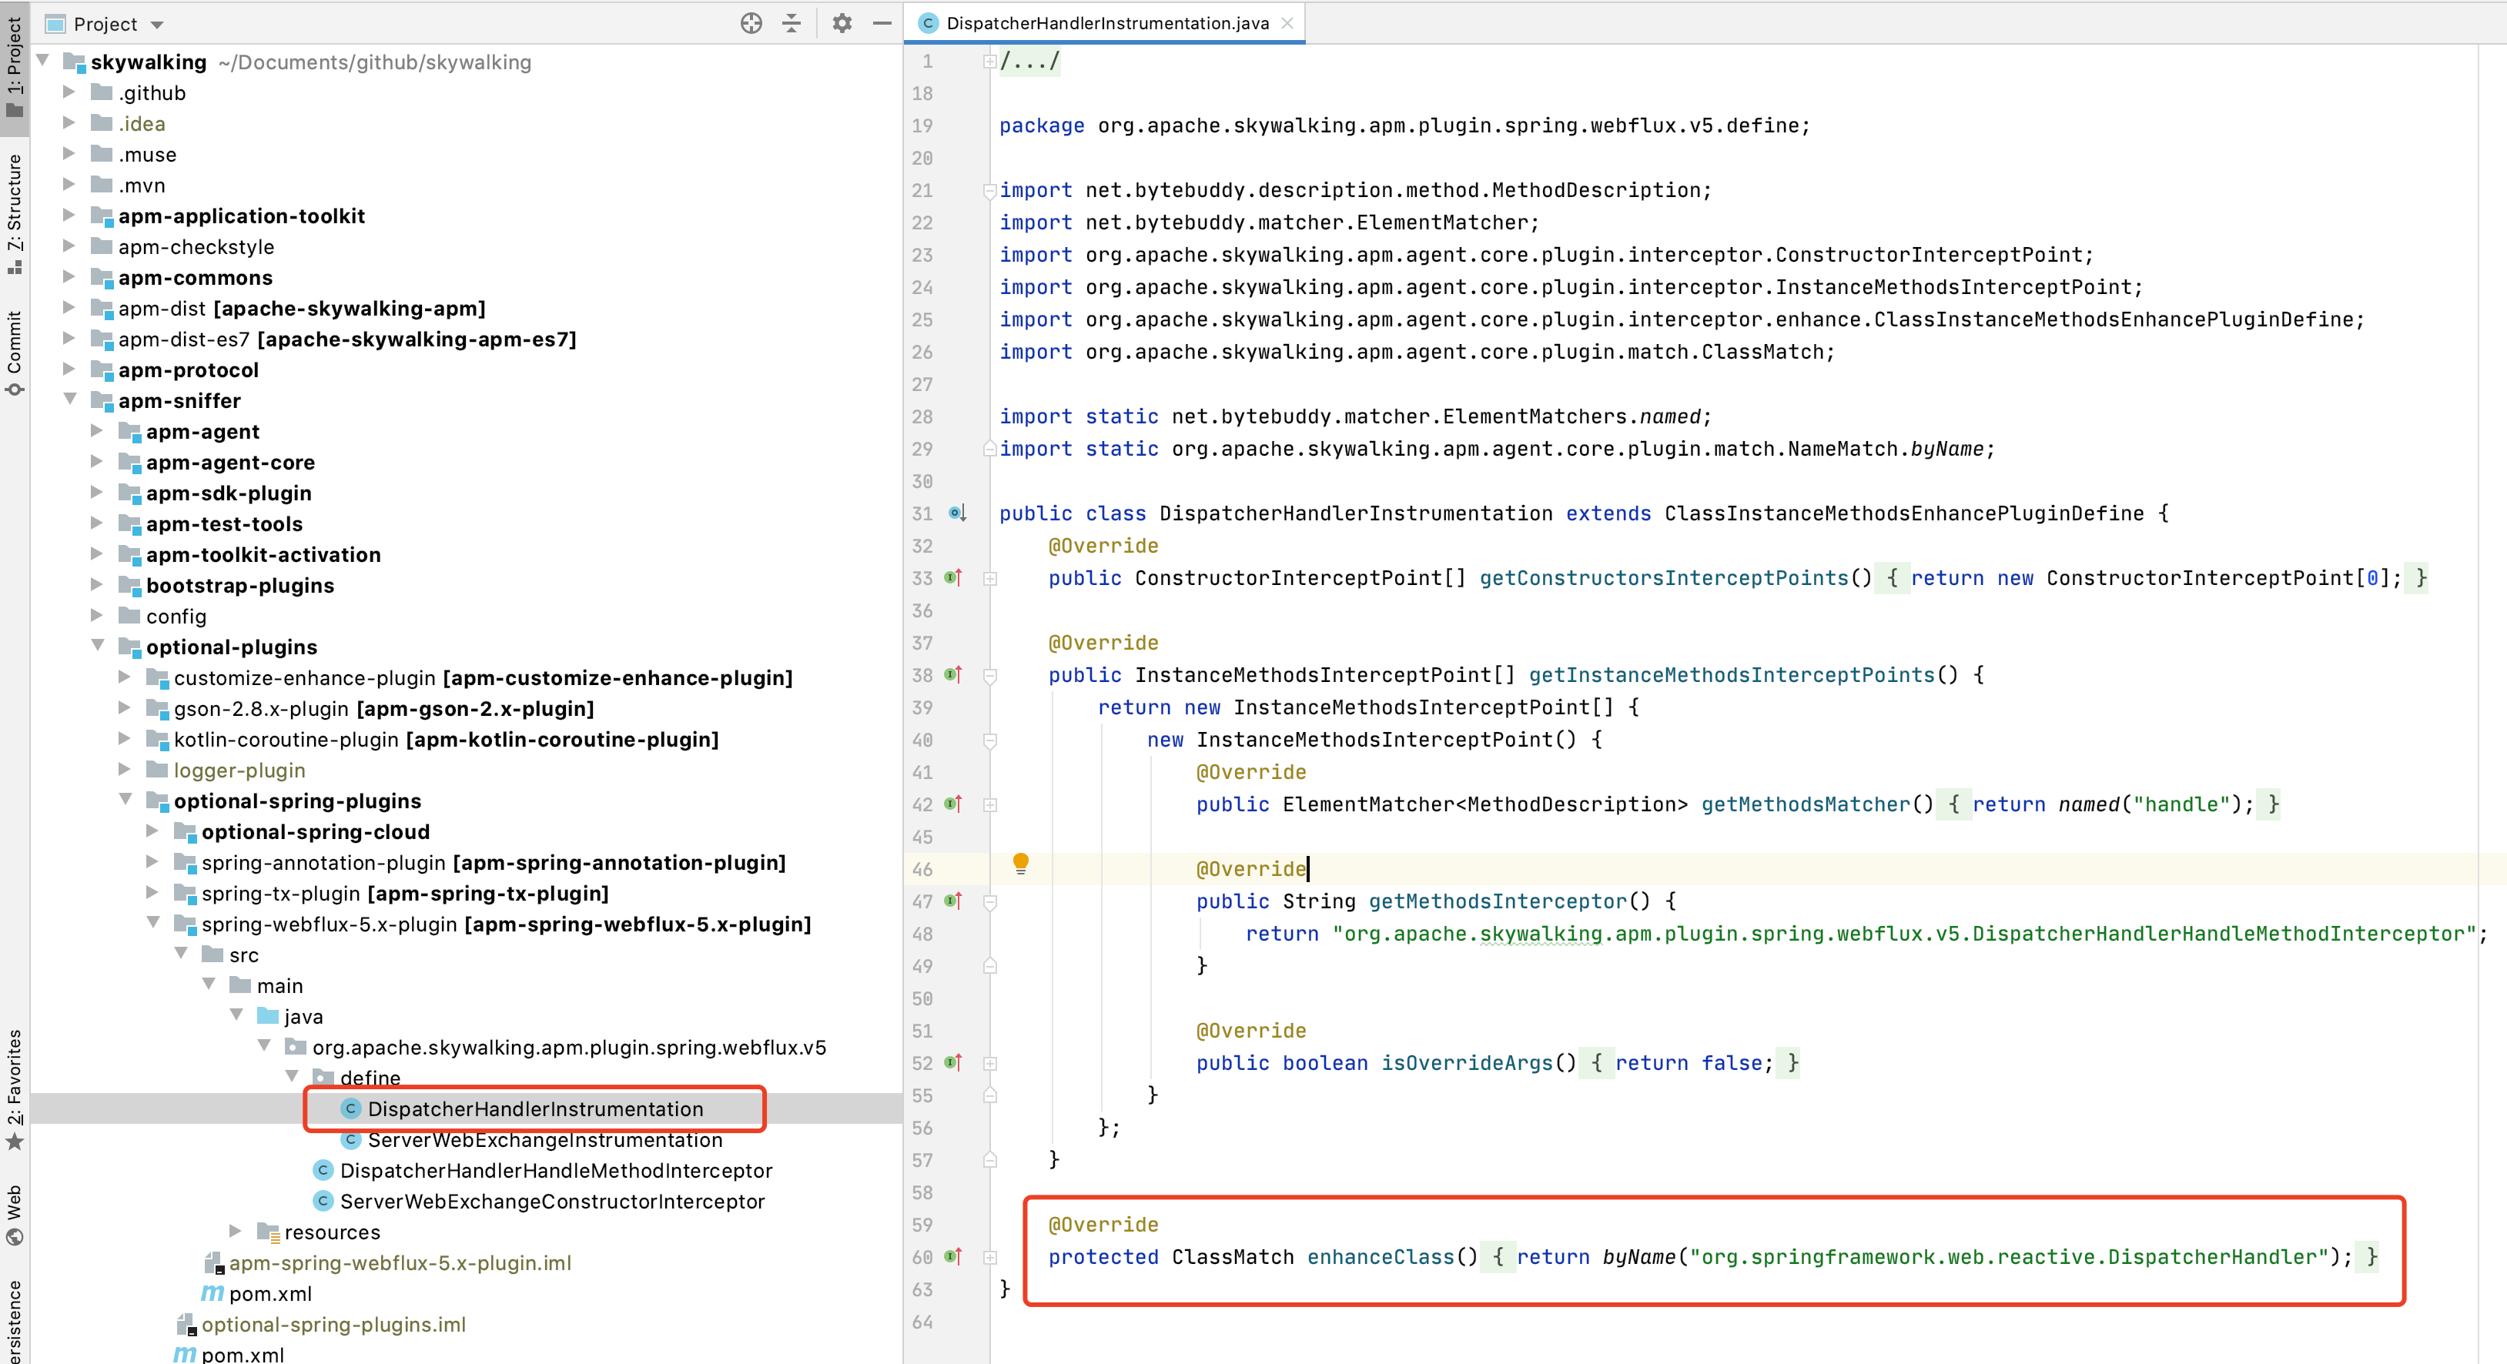The width and height of the screenshot is (2507, 1364).
Task: Hide the Project panel with minus icon
Action: pos(882,23)
